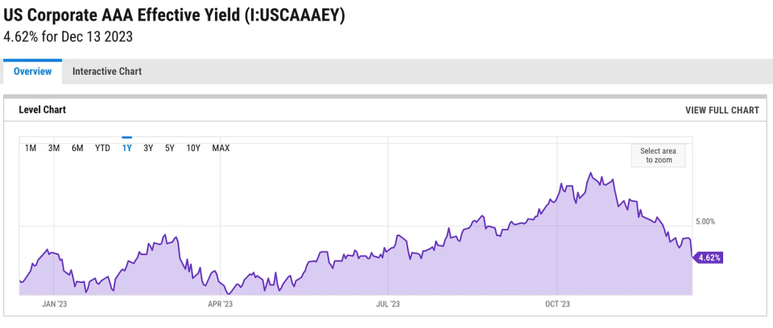Click the purple 4.62% value marker
Viewport: 773px width, 328px height.
pyautogui.click(x=708, y=257)
